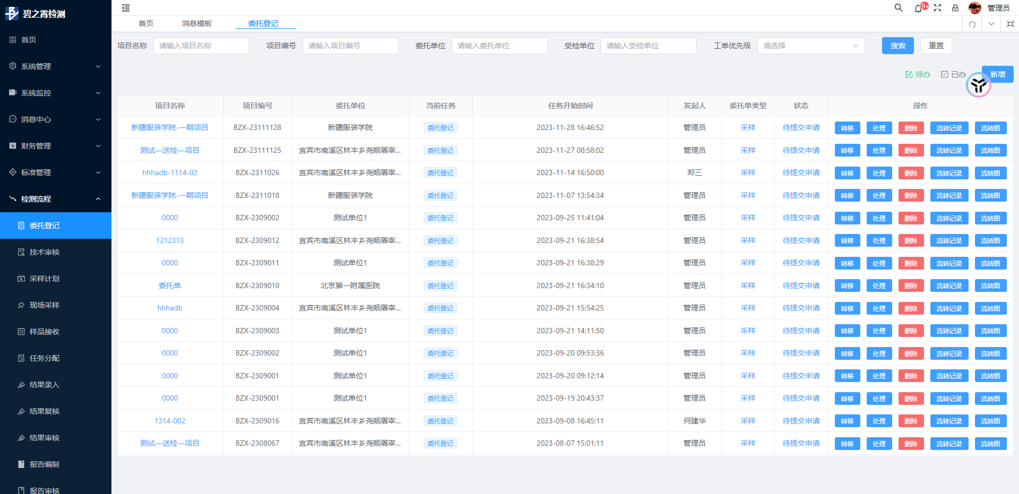Image resolution: width=1019 pixels, height=494 pixels.
Task: Click initiator cell 何建华
Action: pos(695,421)
